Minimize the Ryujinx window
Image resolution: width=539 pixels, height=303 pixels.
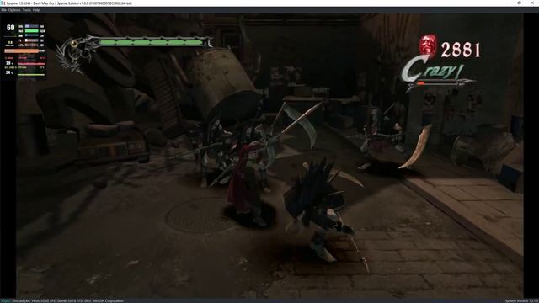(x=507, y=3)
